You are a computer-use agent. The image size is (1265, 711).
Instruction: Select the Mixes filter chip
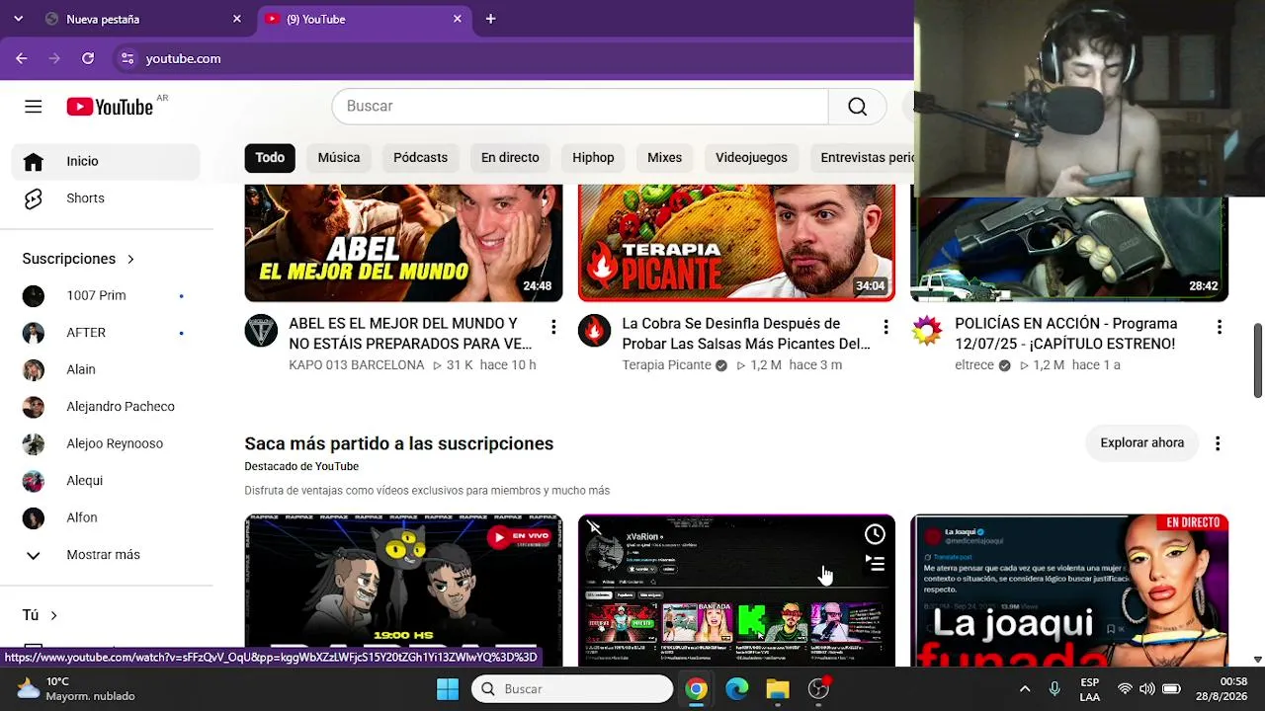664,158
